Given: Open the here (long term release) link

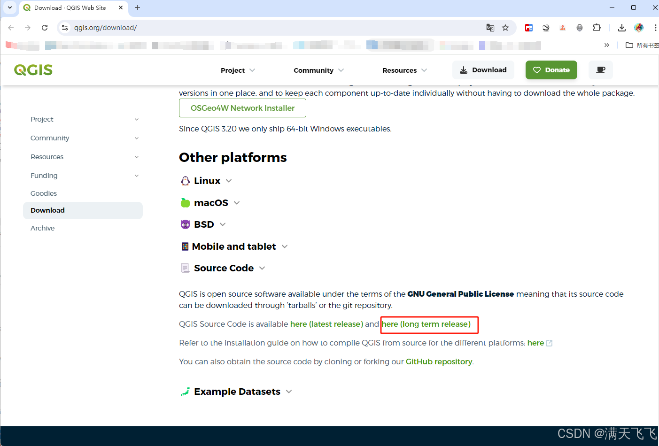Looking at the screenshot, I should 426,324.
